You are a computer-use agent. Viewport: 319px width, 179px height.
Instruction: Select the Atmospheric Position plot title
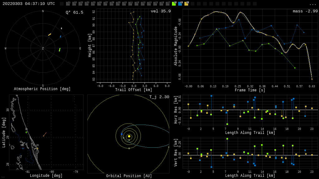42,89
